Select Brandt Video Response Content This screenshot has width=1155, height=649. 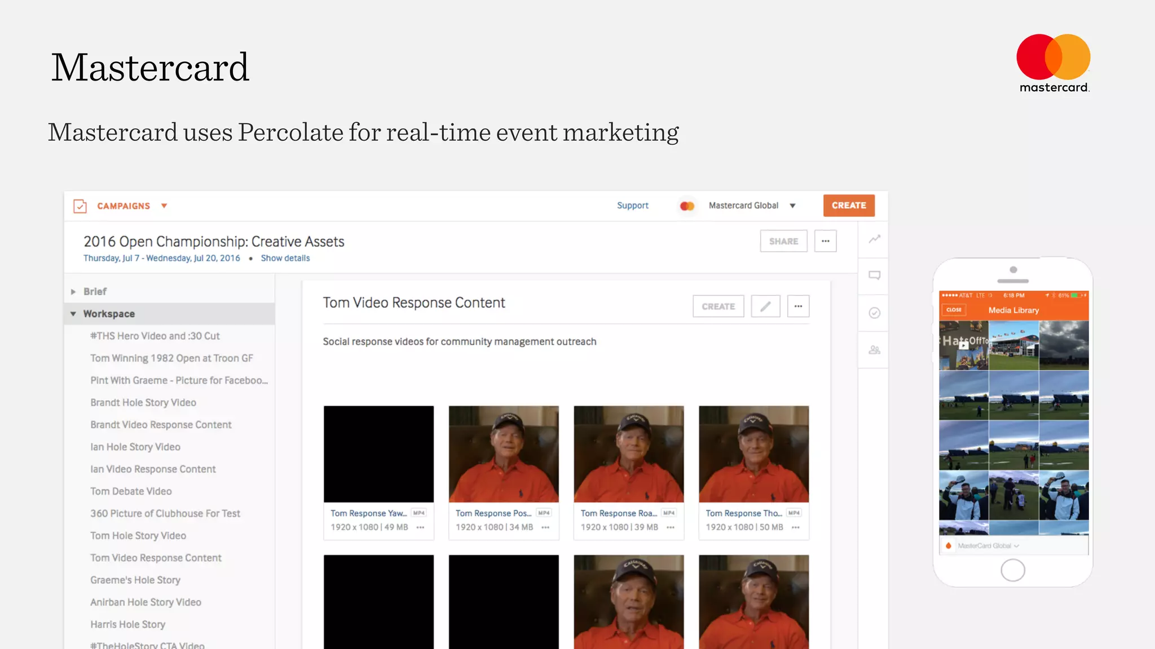[x=161, y=425]
